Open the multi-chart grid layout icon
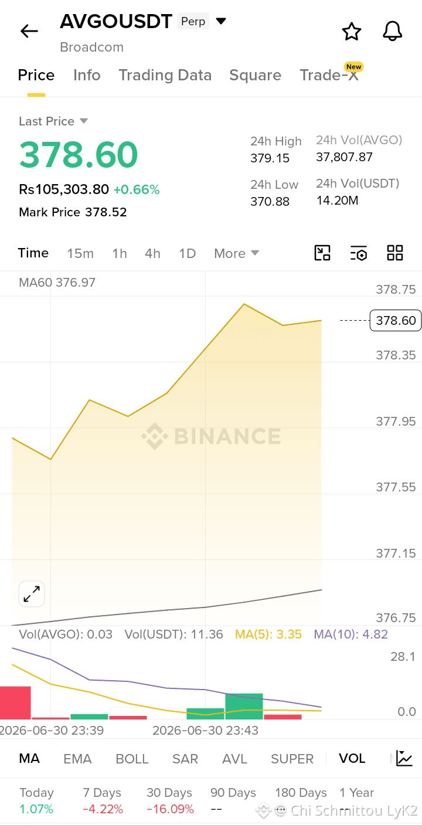This screenshot has width=422, height=825. point(395,253)
